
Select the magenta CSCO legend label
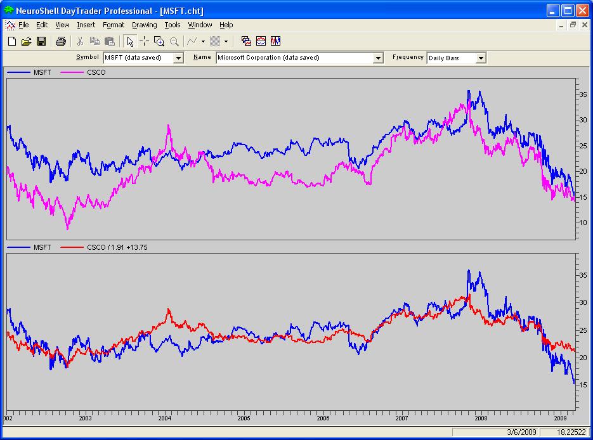(96, 72)
